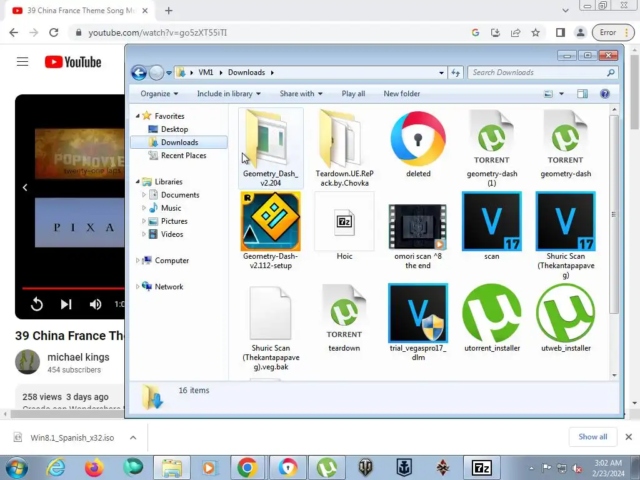
Task: Launch Firefox from the taskbar
Action: (x=94, y=467)
